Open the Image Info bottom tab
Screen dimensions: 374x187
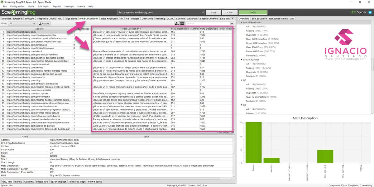pos(42,181)
